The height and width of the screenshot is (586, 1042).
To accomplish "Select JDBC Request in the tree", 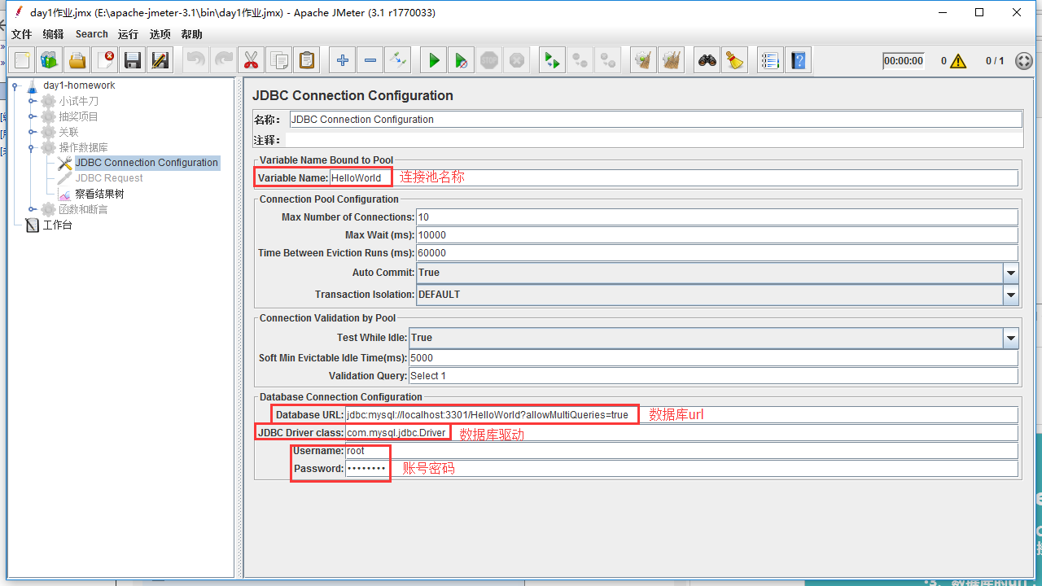I will [108, 178].
